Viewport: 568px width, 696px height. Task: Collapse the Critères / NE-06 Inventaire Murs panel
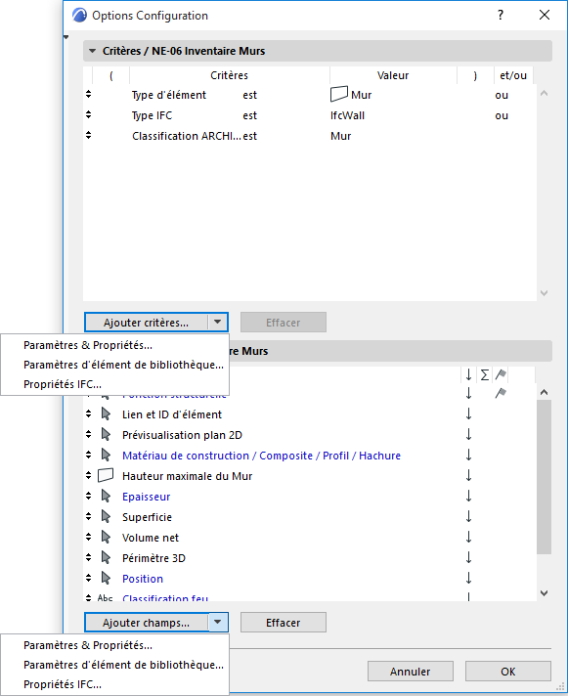(92, 51)
